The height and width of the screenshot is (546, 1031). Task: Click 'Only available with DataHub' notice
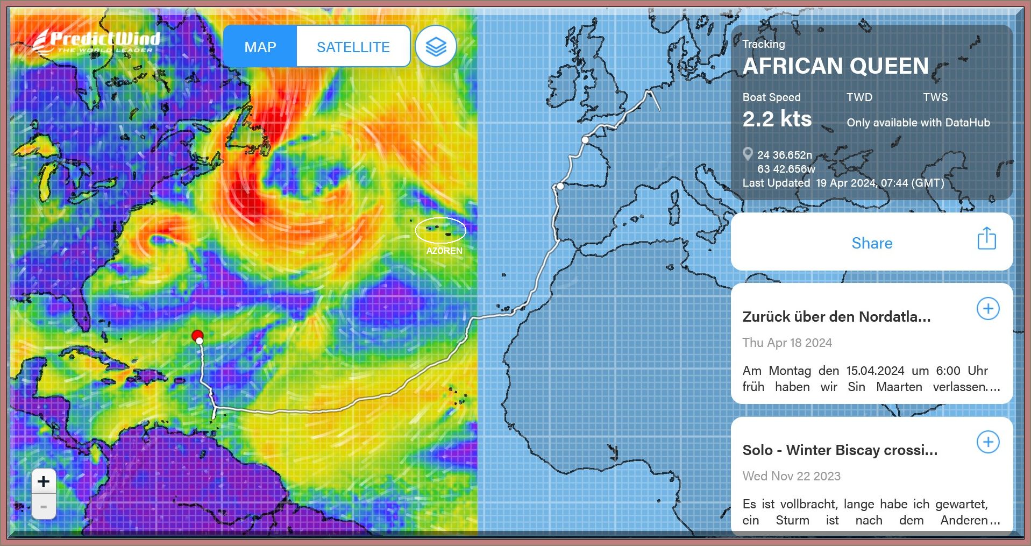(x=918, y=123)
